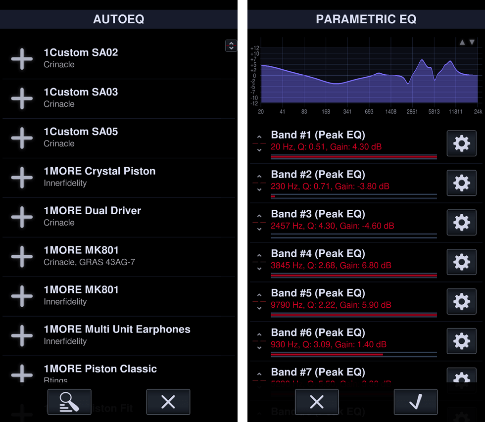
Task: Add the 1Custom SA03 preset
Action: 22,98
